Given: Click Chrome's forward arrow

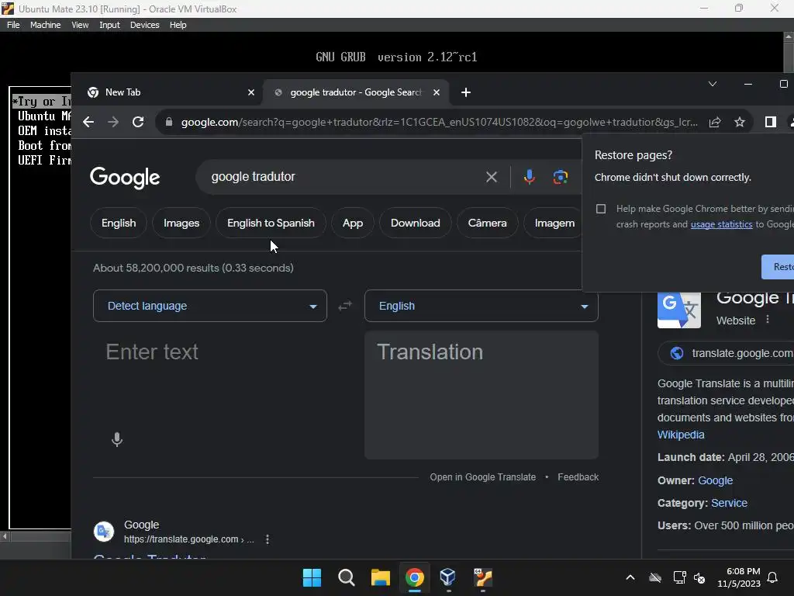Looking at the screenshot, I should coord(113,122).
